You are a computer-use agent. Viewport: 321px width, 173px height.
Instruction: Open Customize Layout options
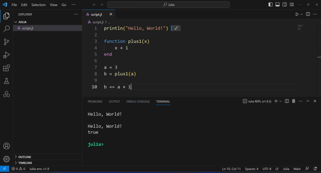292,4
